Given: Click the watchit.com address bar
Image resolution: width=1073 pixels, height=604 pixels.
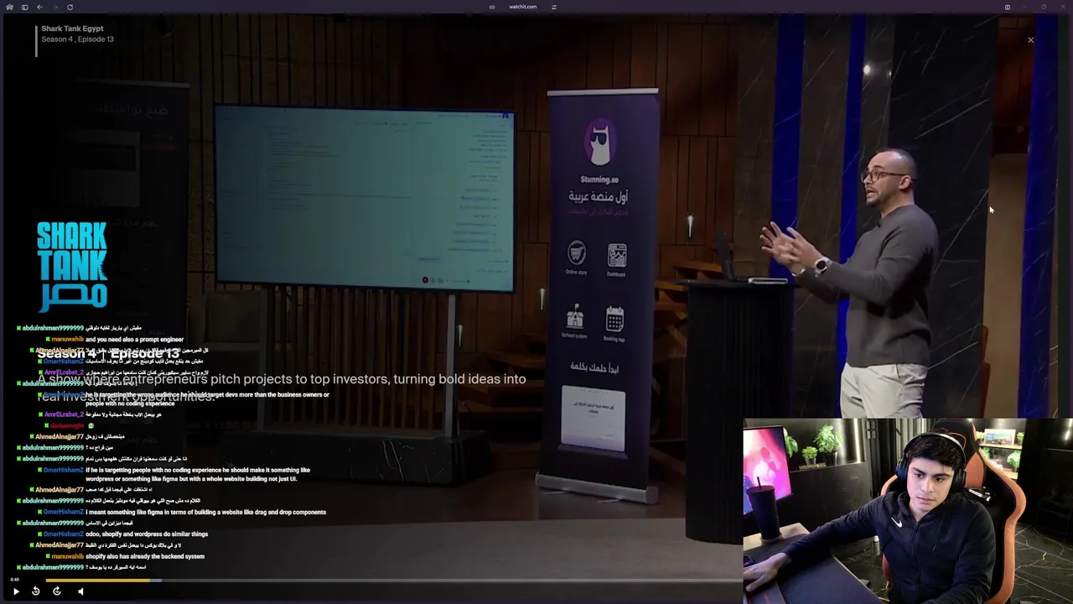Looking at the screenshot, I should (x=522, y=7).
